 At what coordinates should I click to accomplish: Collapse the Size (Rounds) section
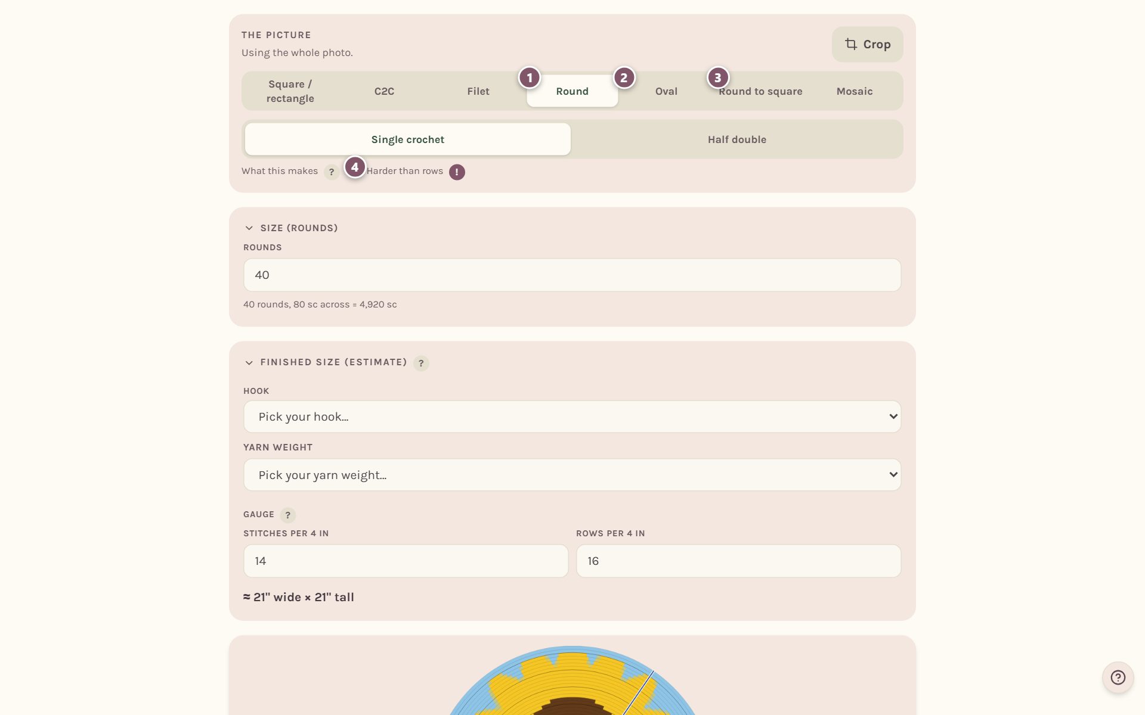pyautogui.click(x=249, y=228)
